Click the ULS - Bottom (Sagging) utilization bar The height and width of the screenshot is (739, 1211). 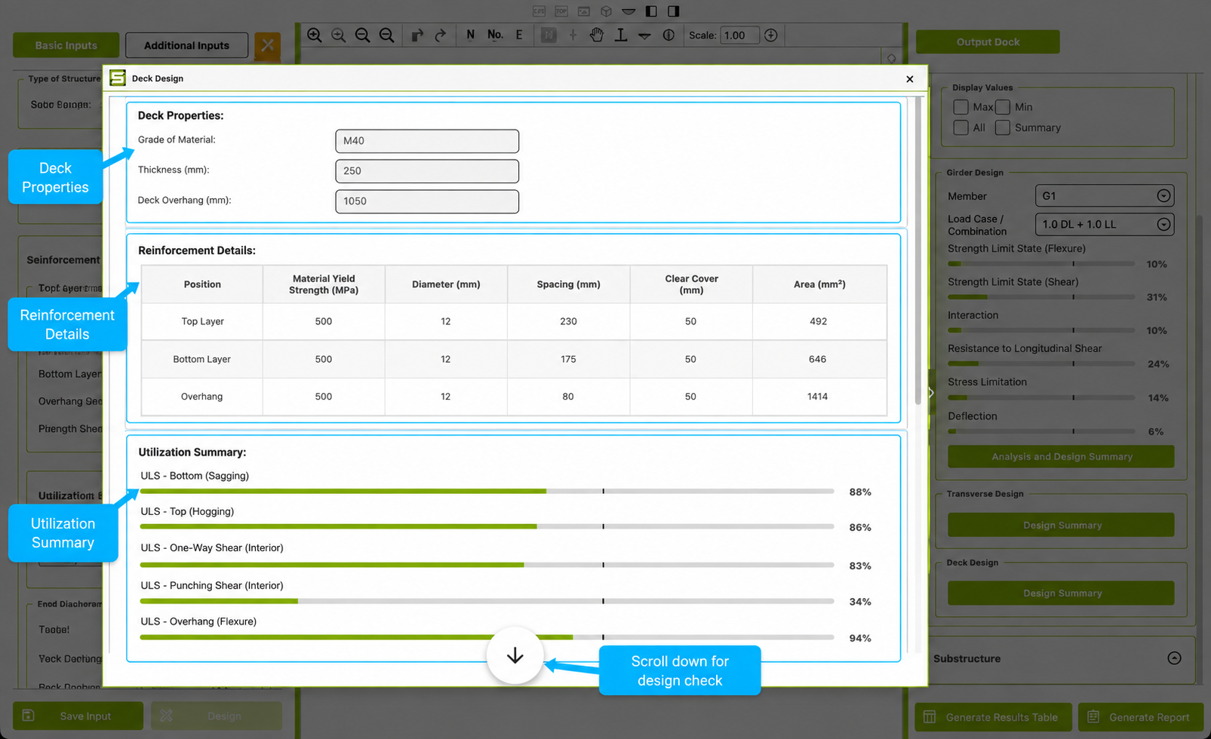click(487, 491)
